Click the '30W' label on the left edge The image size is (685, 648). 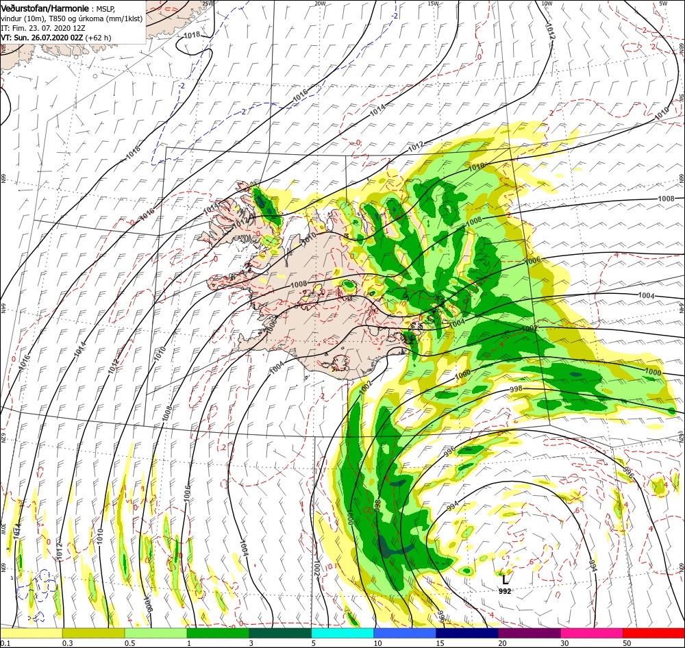pos(3,529)
